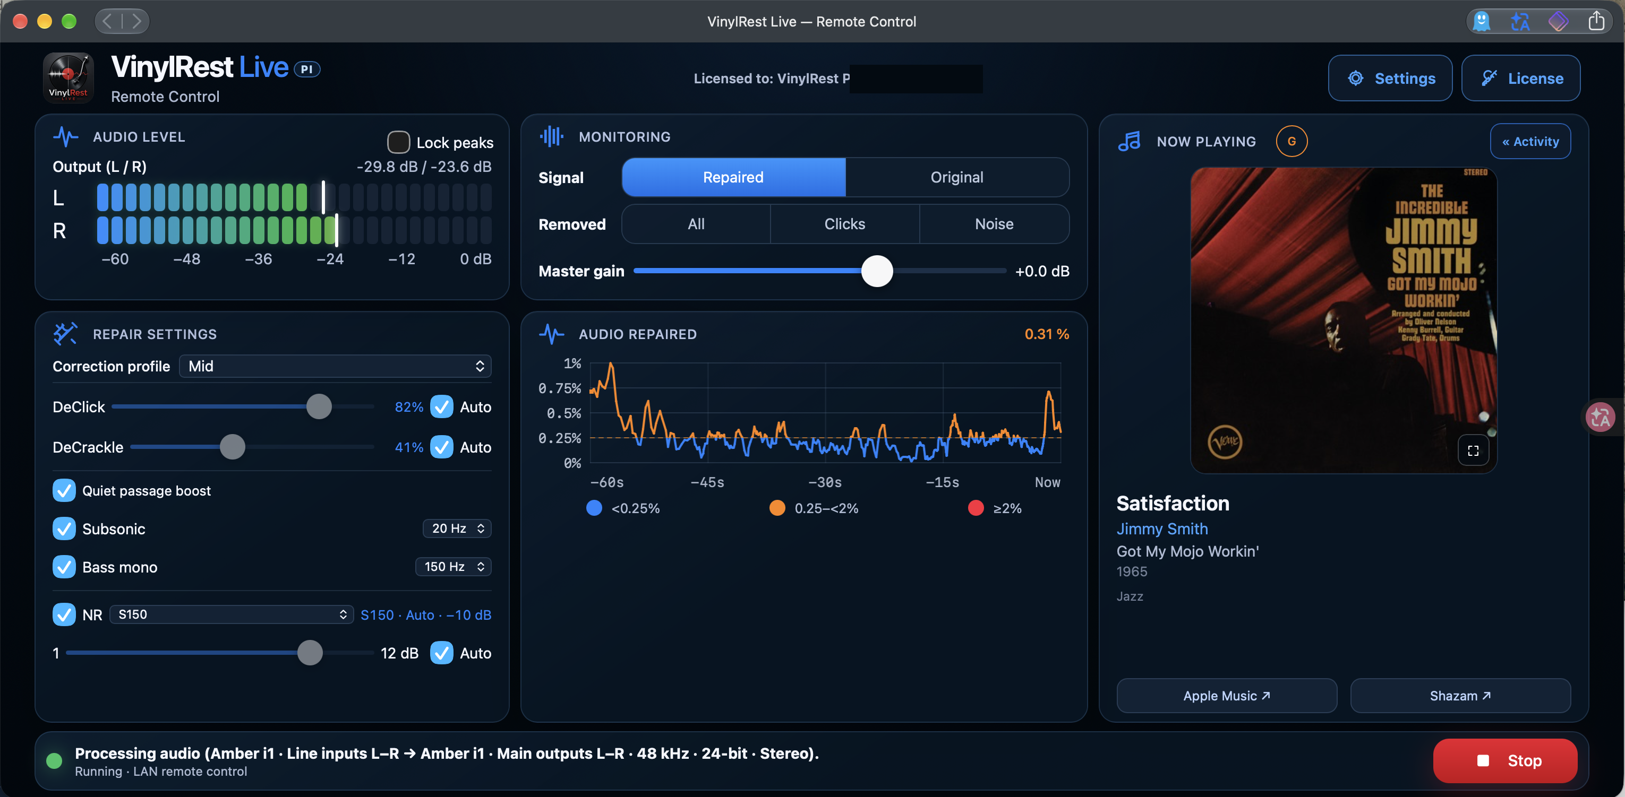Switch signal monitoring to Original
Viewport: 1625px width, 797px height.
957,177
